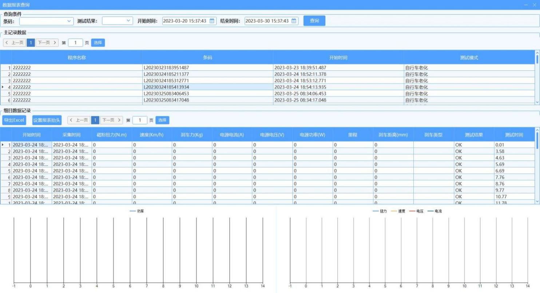Sort by 测试结果 column header in detail table
This screenshot has height=293, width=540.
474,135
